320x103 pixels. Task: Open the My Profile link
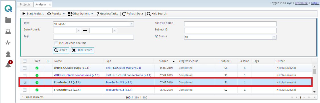pos(301,3)
